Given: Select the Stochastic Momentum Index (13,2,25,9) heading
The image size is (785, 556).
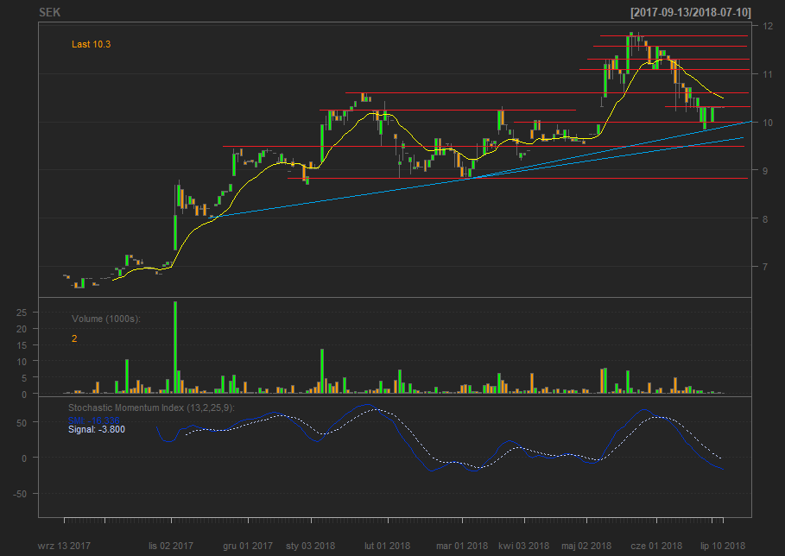Looking at the screenshot, I should (x=151, y=408).
